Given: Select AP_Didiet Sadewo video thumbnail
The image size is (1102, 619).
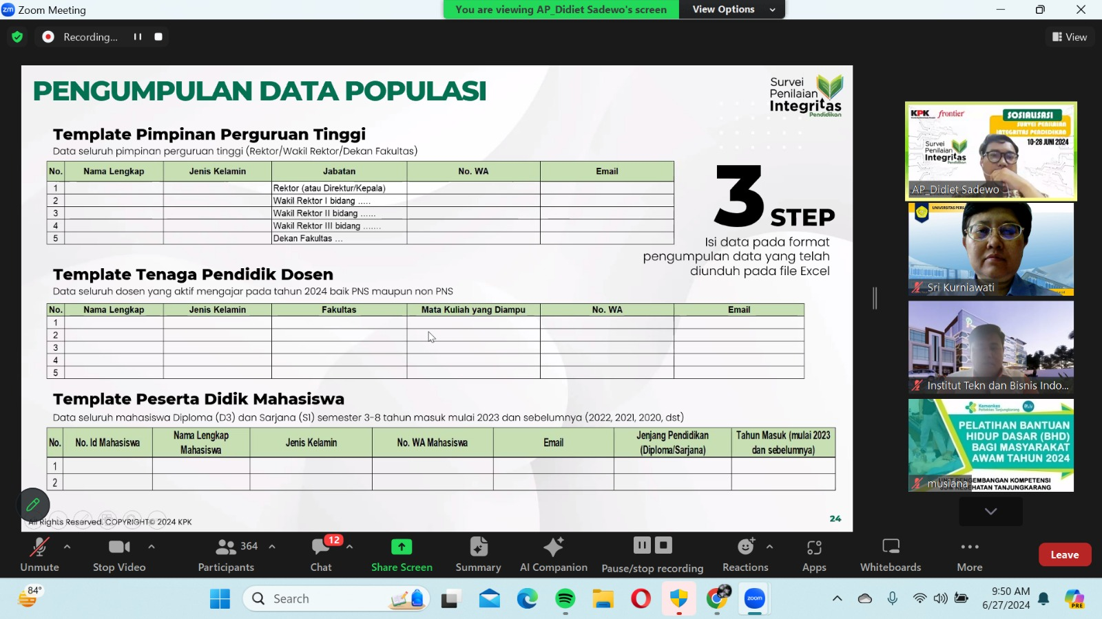Looking at the screenshot, I should pos(991,151).
